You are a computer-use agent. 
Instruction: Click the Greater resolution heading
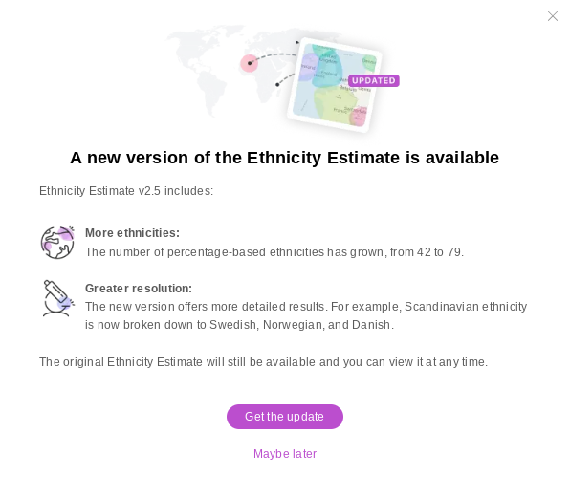click(x=139, y=289)
